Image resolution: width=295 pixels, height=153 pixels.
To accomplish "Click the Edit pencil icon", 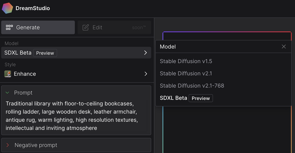I will tap(86, 27).
